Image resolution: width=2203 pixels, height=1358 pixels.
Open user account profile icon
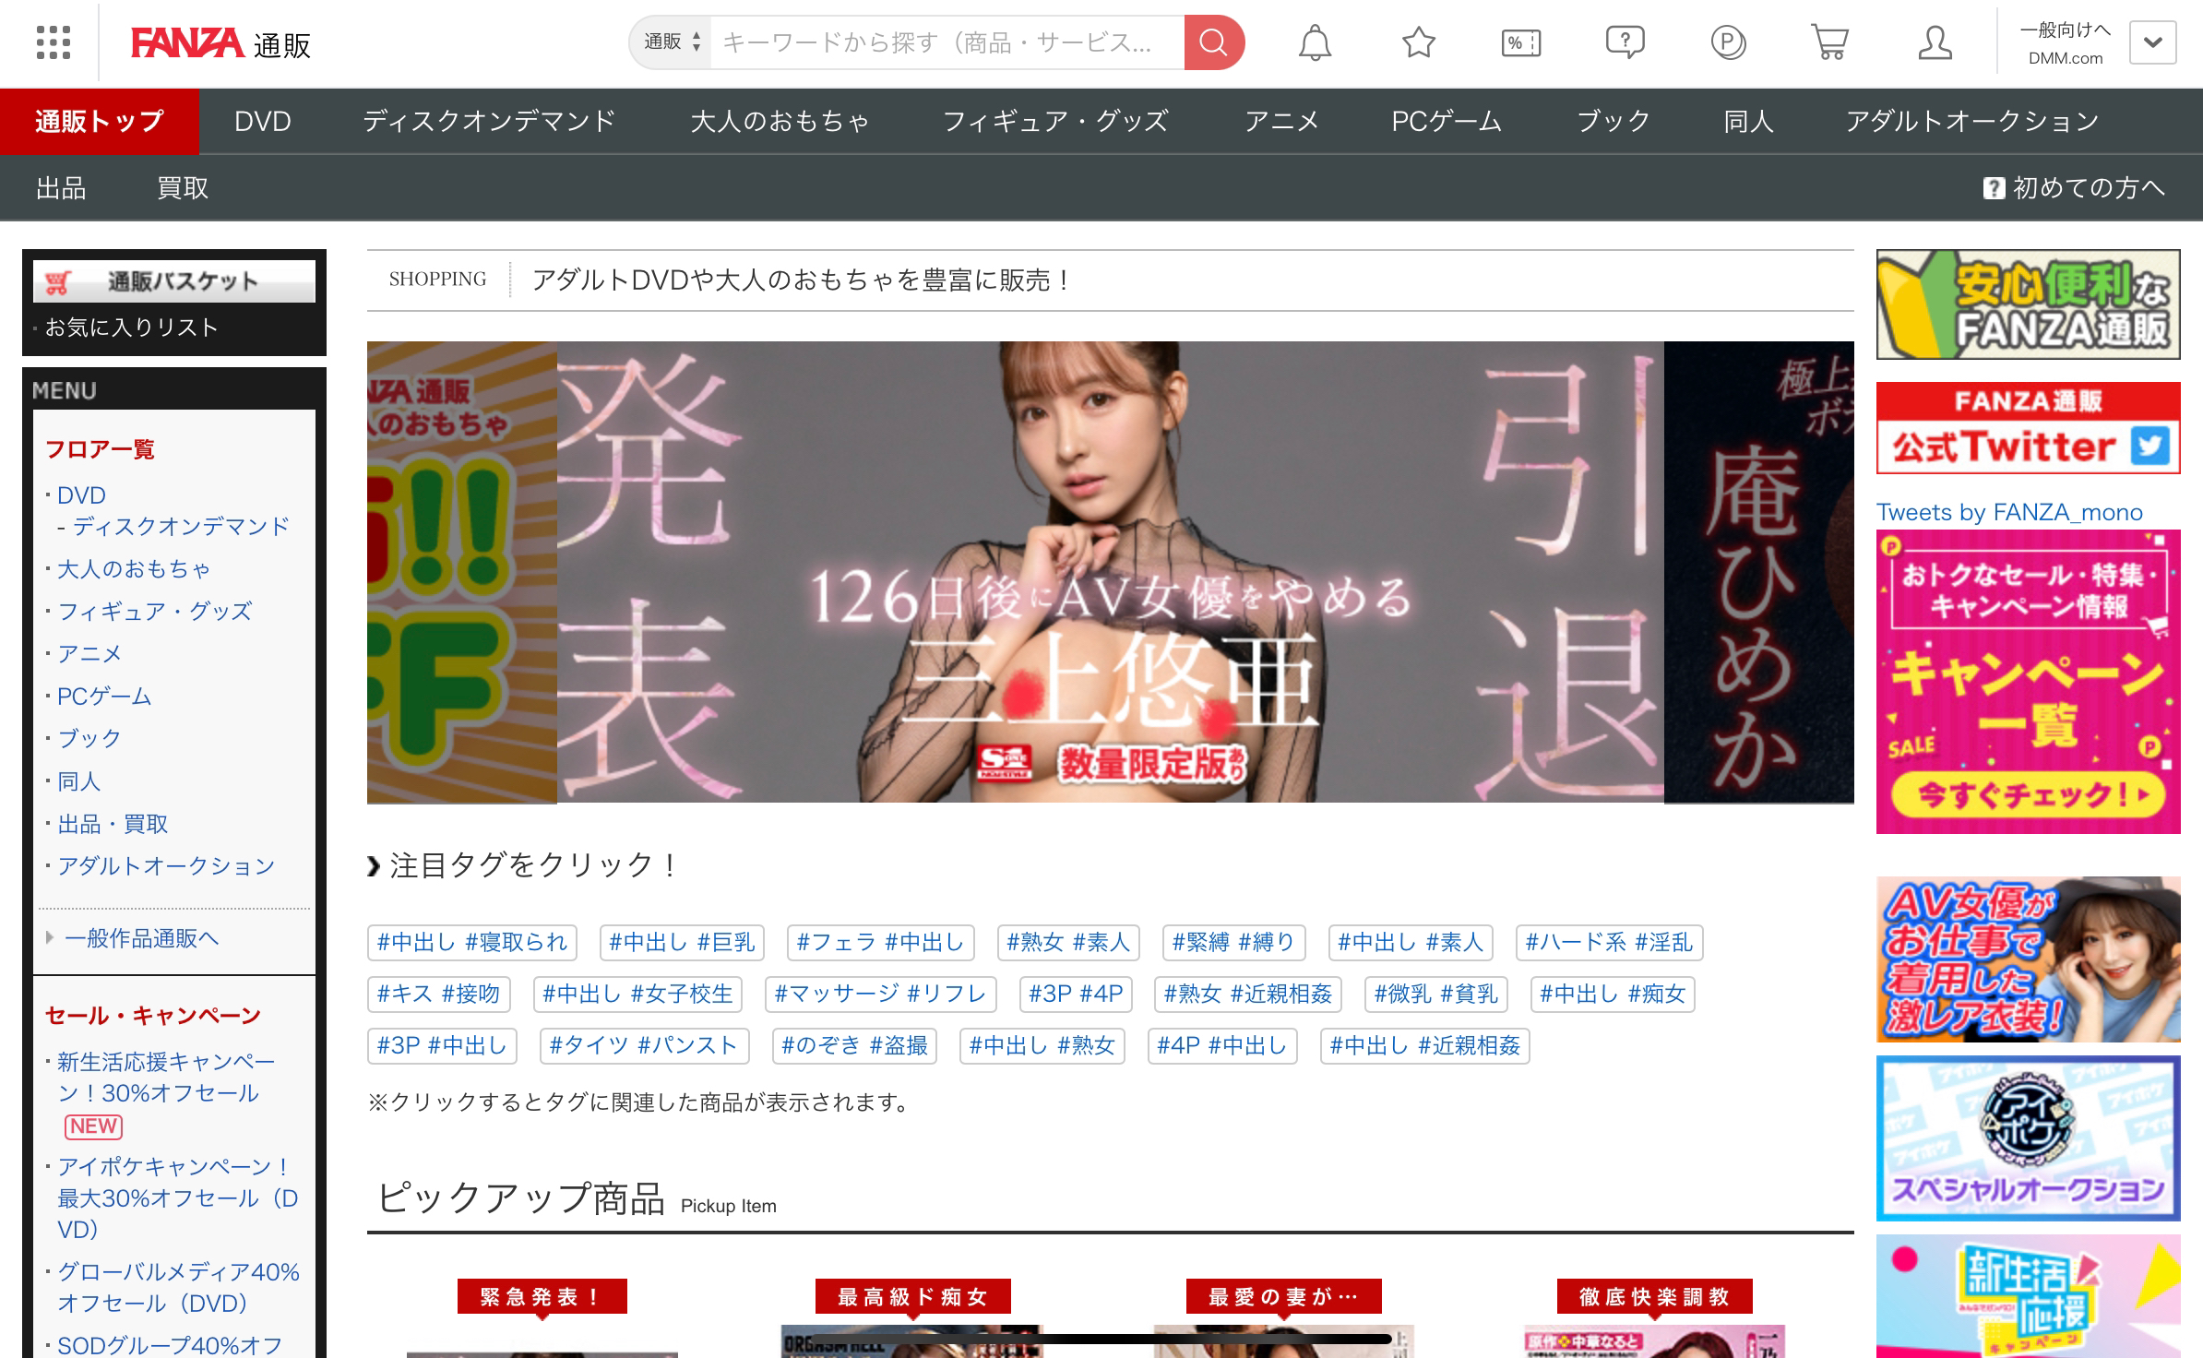click(1935, 43)
